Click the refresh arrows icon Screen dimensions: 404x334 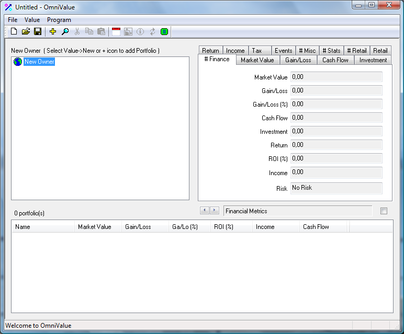tap(152, 32)
